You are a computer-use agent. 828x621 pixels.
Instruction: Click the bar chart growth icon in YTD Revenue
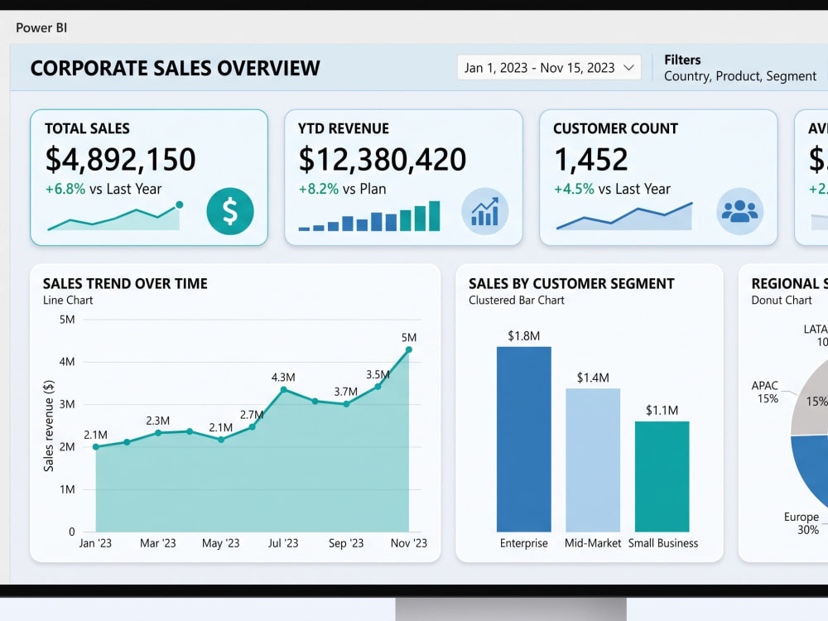click(484, 211)
